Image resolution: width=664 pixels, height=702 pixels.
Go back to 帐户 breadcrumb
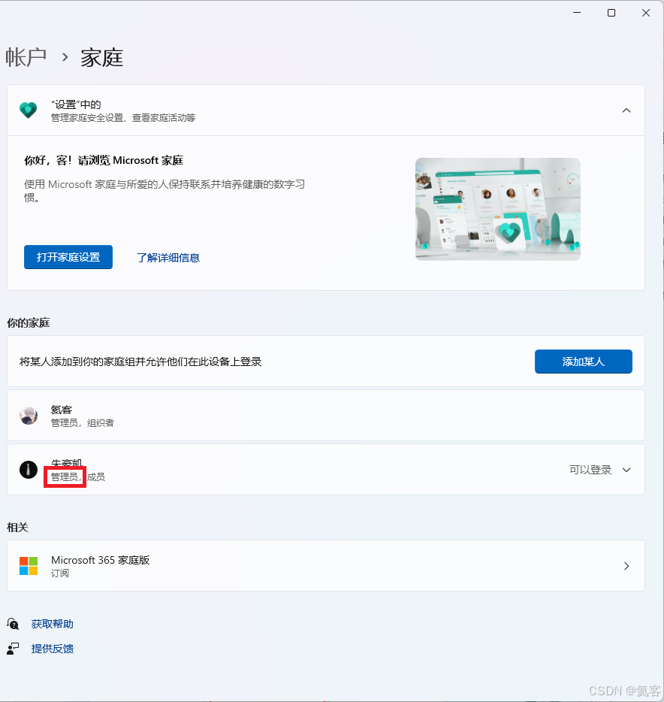[26, 57]
